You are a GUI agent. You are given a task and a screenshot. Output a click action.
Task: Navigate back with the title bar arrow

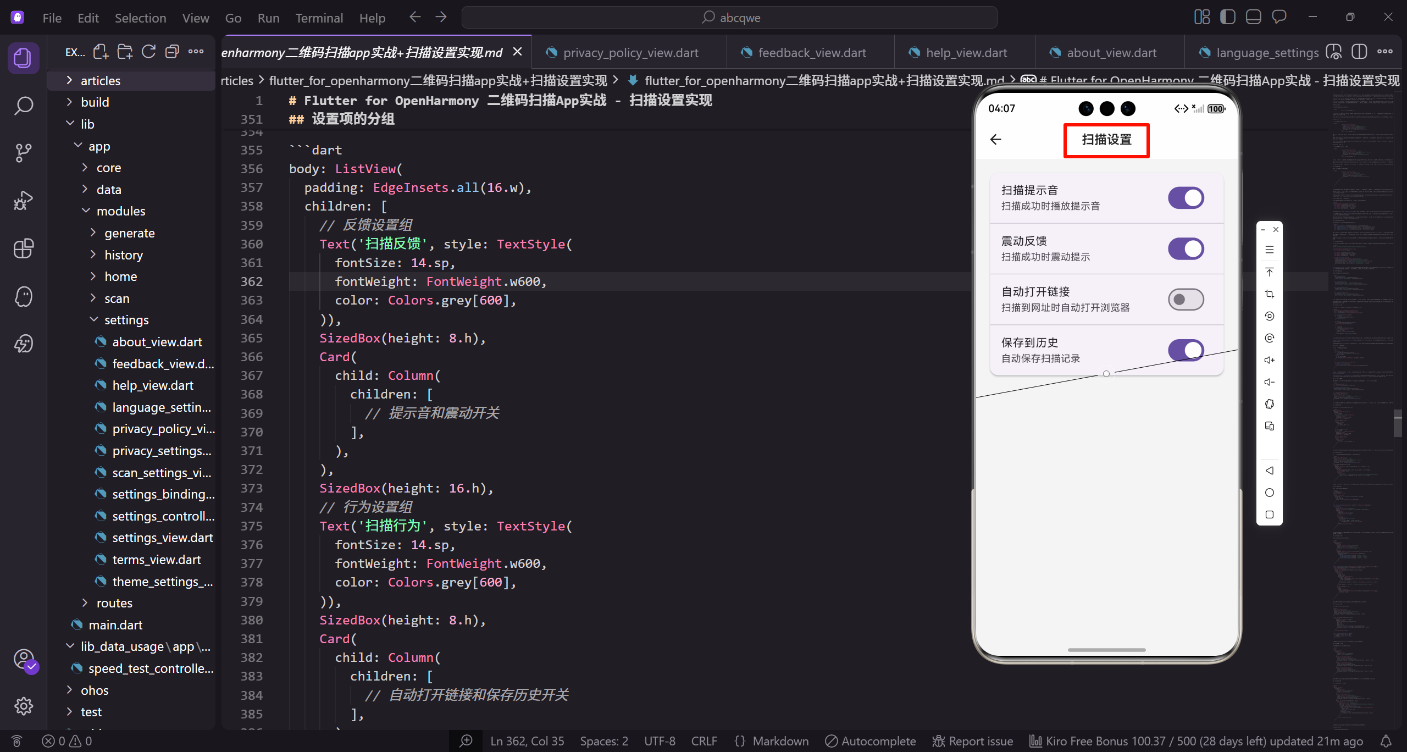tap(415, 18)
